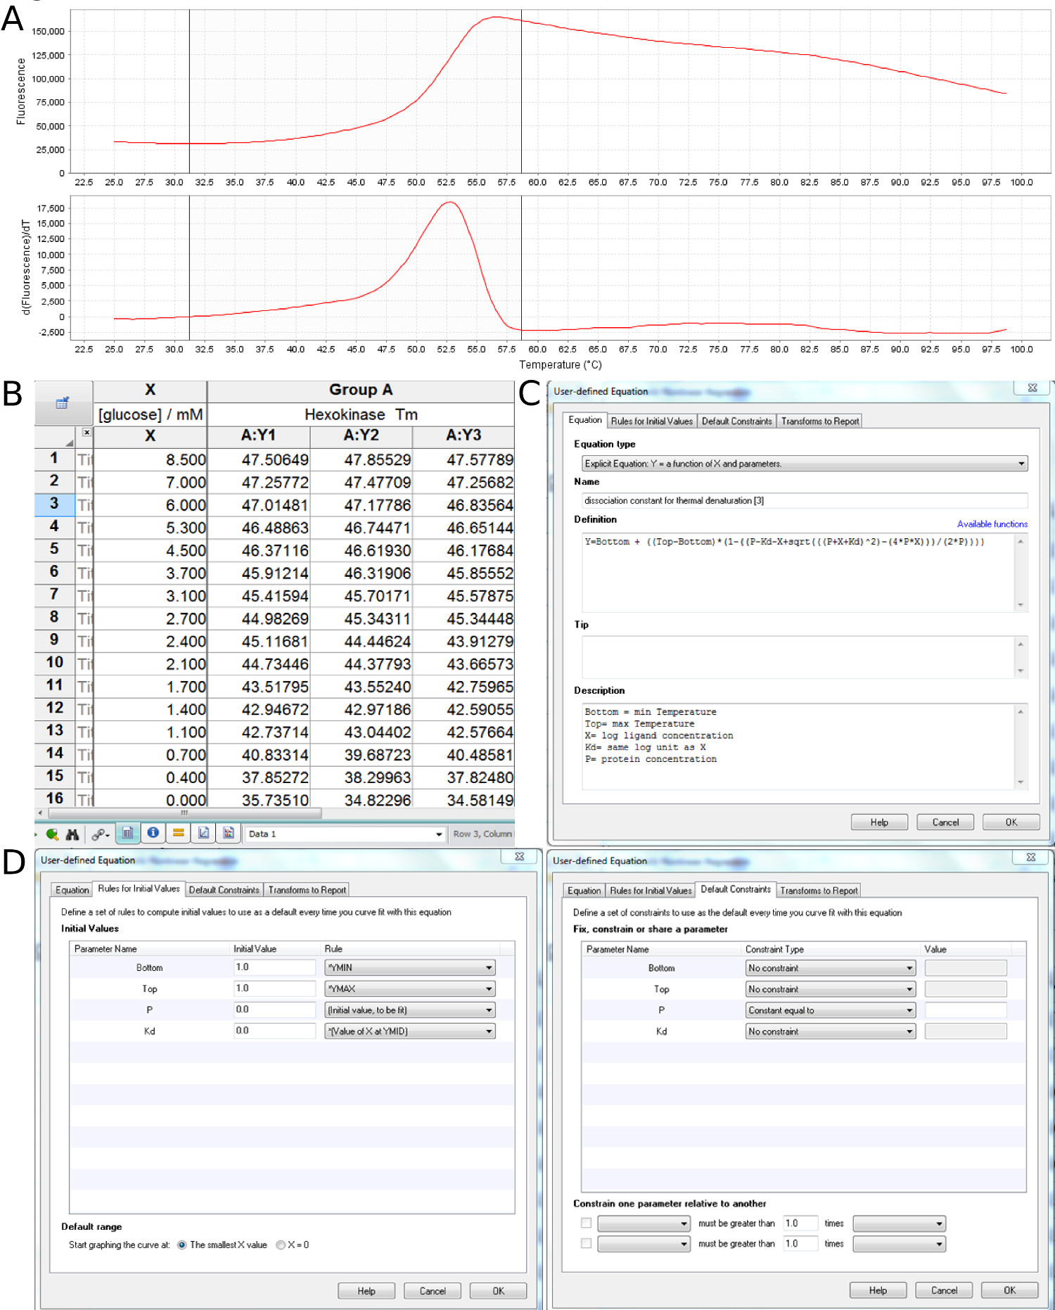Enable the lower 'must be greater than' checkbox

click(x=586, y=1243)
